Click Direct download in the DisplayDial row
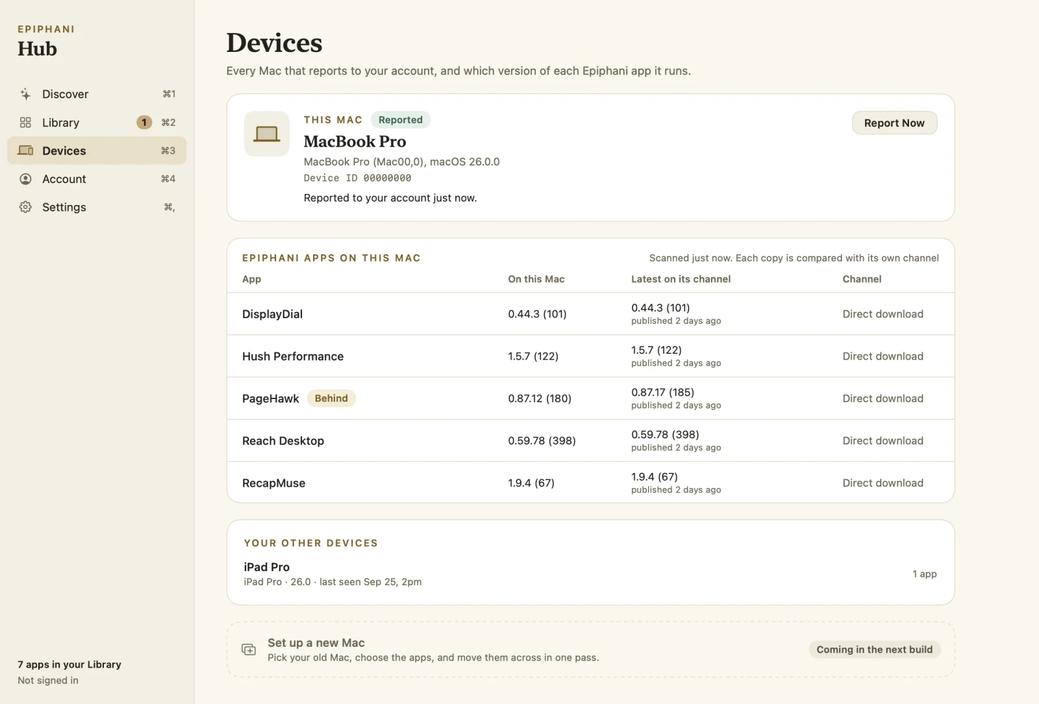 pyautogui.click(x=883, y=314)
